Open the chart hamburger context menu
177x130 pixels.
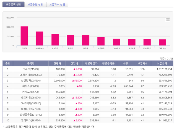click(168, 20)
